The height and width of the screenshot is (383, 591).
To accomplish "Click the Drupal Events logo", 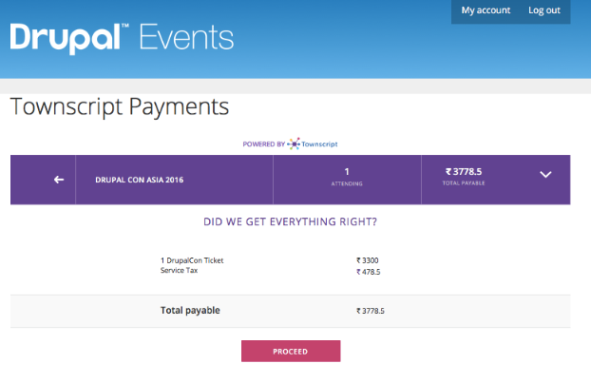I will pos(122,38).
